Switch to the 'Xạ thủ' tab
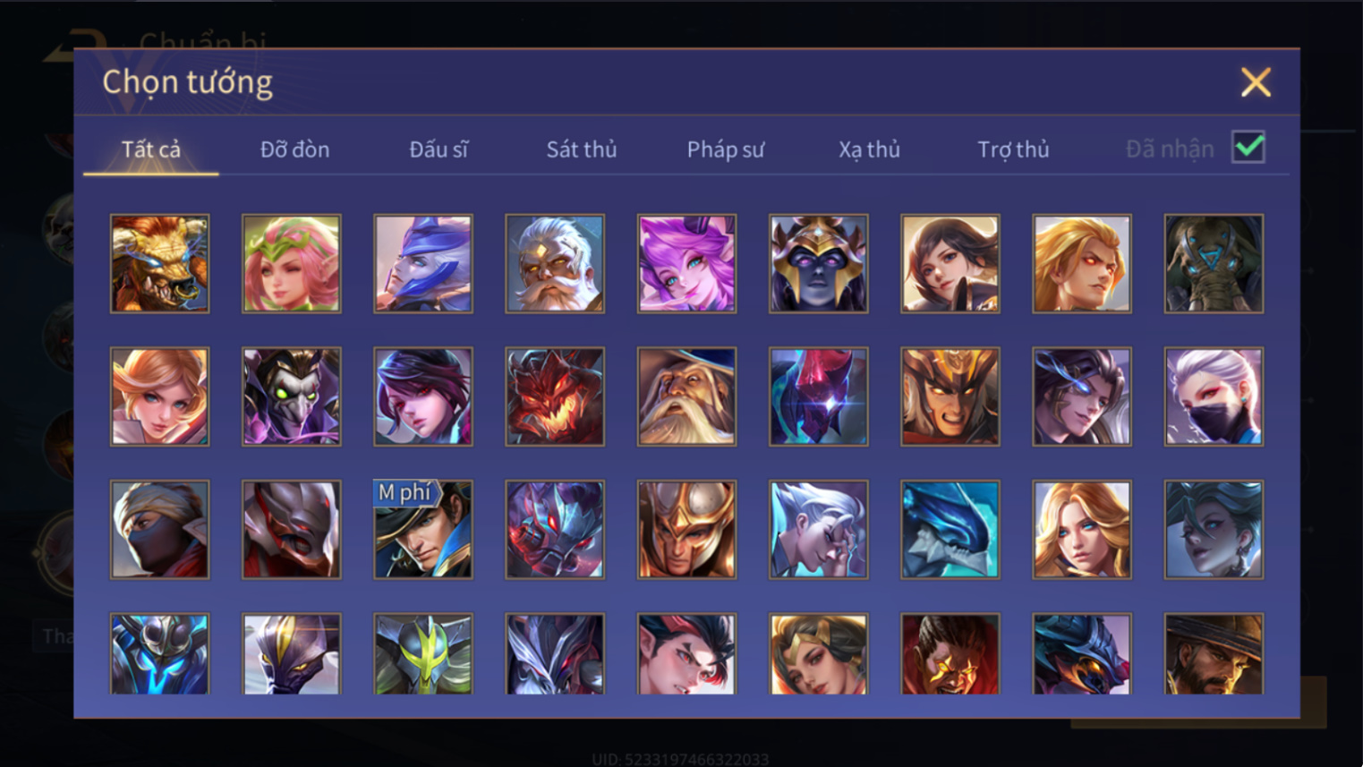 [x=869, y=149]
